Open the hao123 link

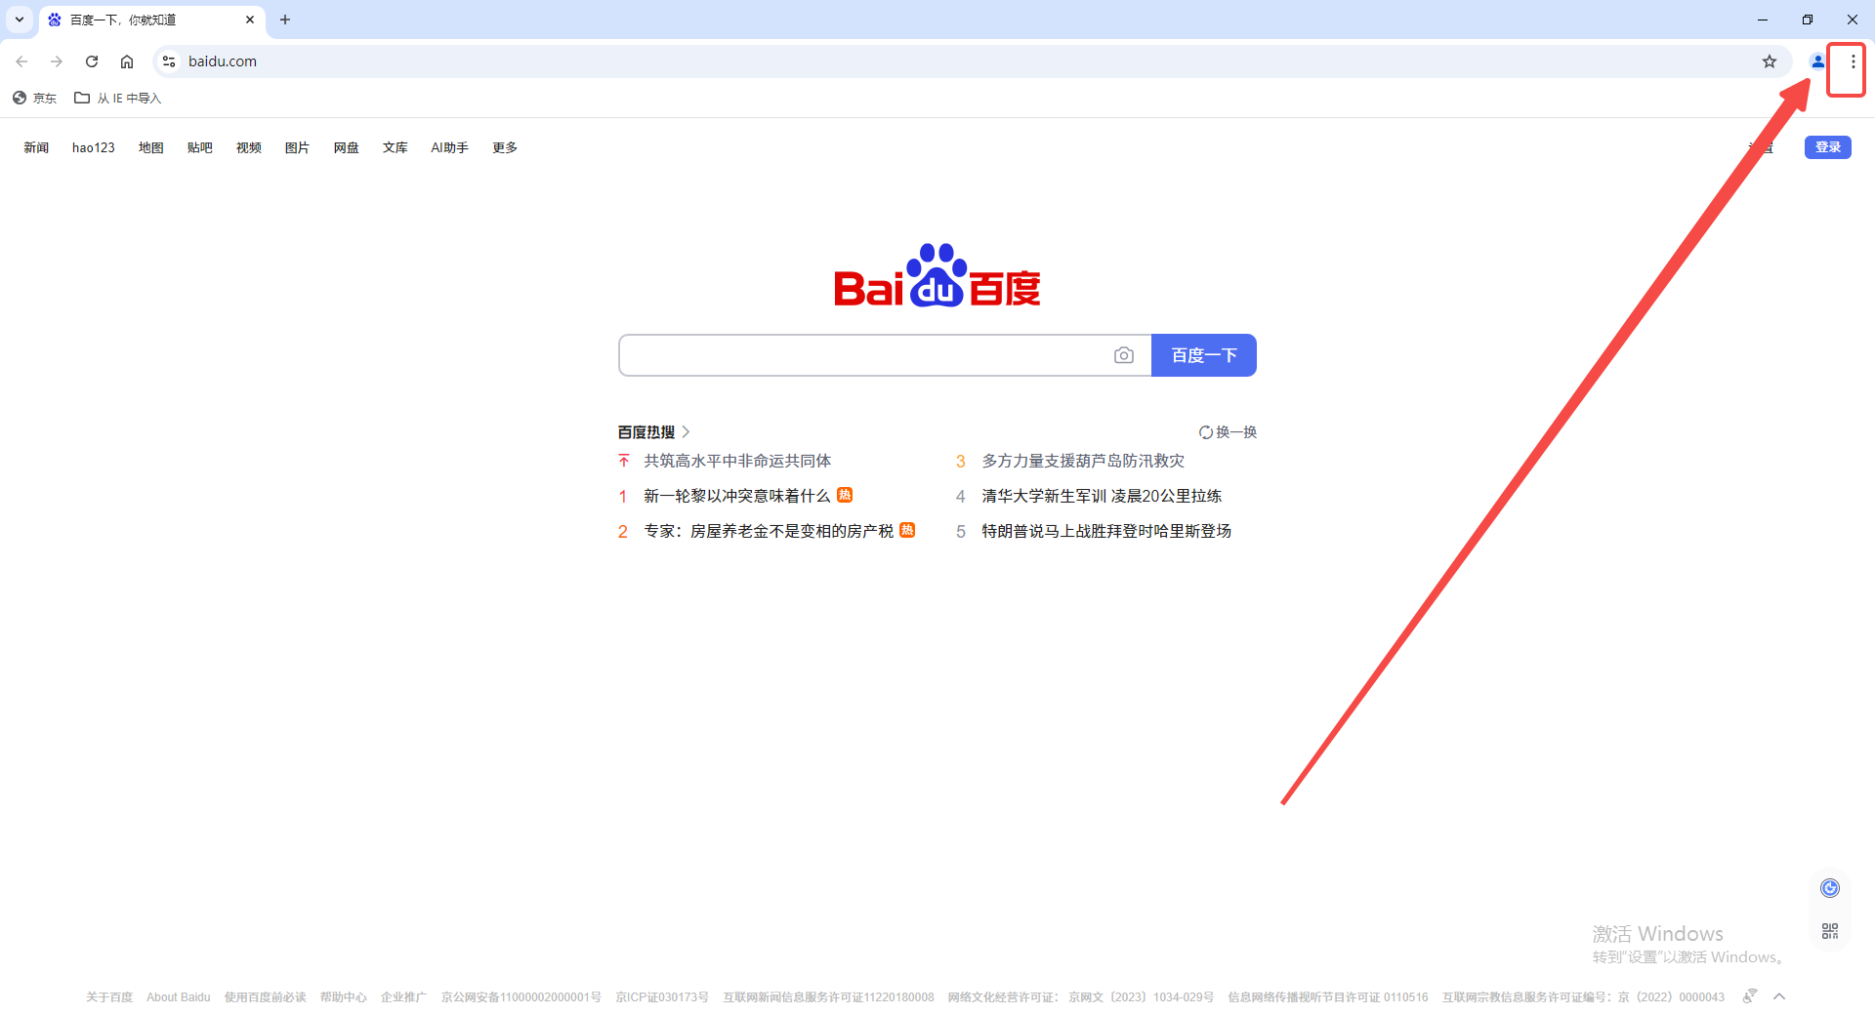click(x=94, y=147)
